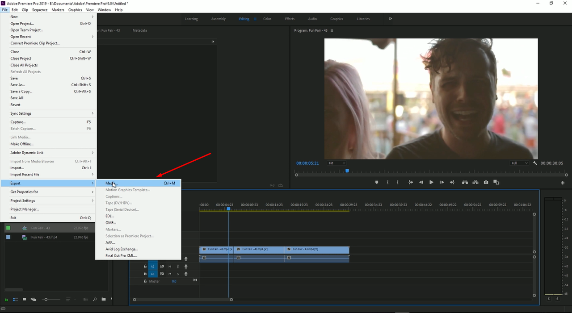Create a New Bin with the folder icon
Viewport: 572px width, 313px height.
(104, 300)
